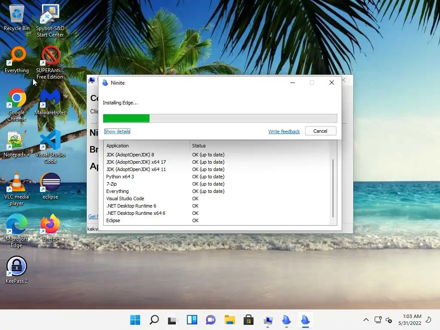The width and height of the screenshot is (440, 330).
Task: Open Task View from the taskbar
Action: coord(172,320)
